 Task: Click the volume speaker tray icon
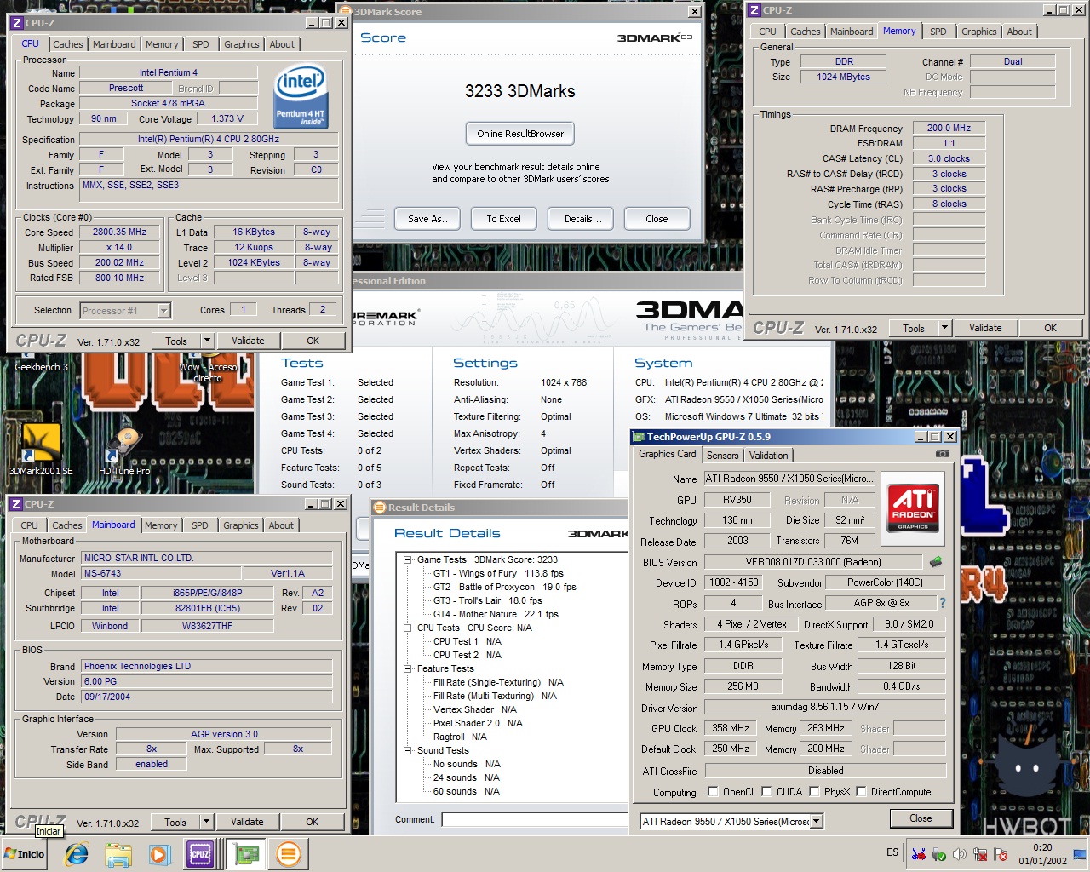coord(960,854)
